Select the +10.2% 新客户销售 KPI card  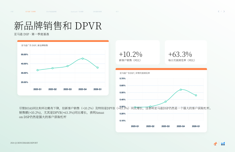pyautogui.click(x=138, y=52)
